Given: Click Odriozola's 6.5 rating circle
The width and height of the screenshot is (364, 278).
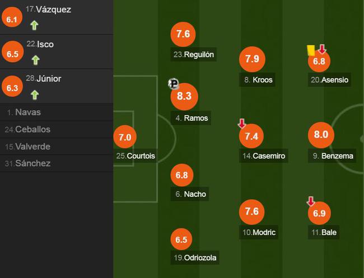Looking at the screenshot, I should (181, 239).
